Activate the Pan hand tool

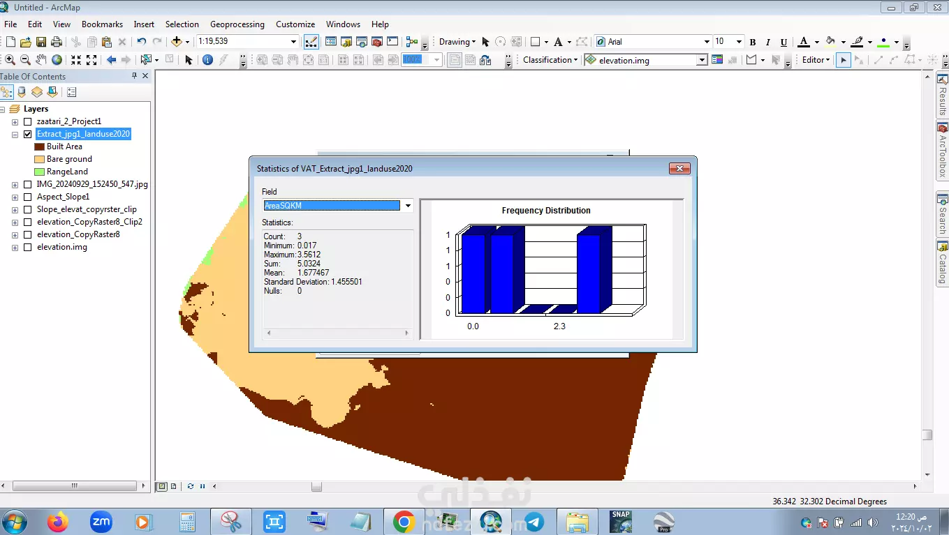[x=41, y=60]
